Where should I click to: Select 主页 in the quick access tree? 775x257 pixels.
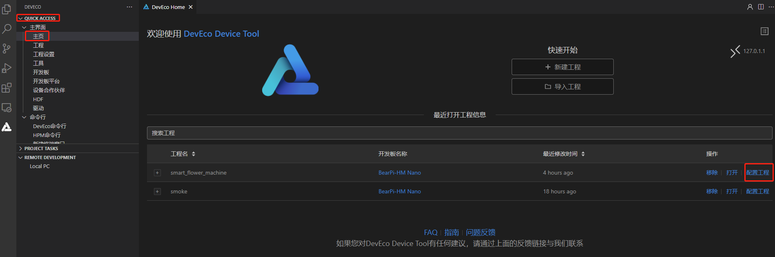38,36
